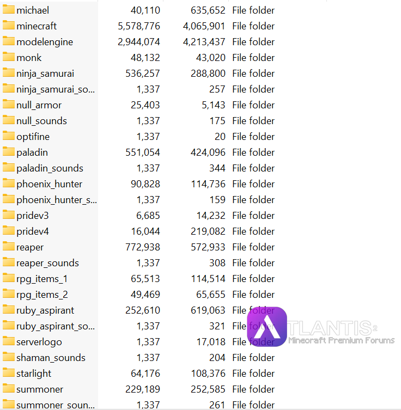This screenshot has width=401, height=410.
Task: Select the rpg_items_2 folder icon
Action: click(x=9, y=293)
